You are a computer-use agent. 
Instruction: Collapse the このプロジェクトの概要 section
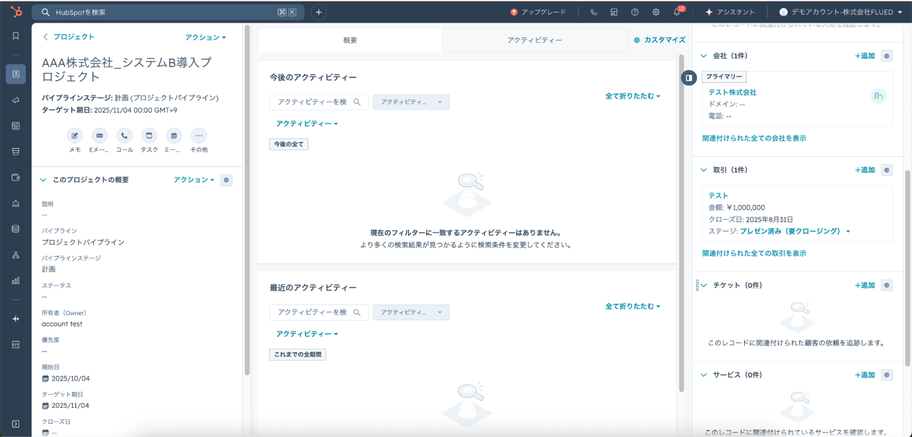click(43, 180)
